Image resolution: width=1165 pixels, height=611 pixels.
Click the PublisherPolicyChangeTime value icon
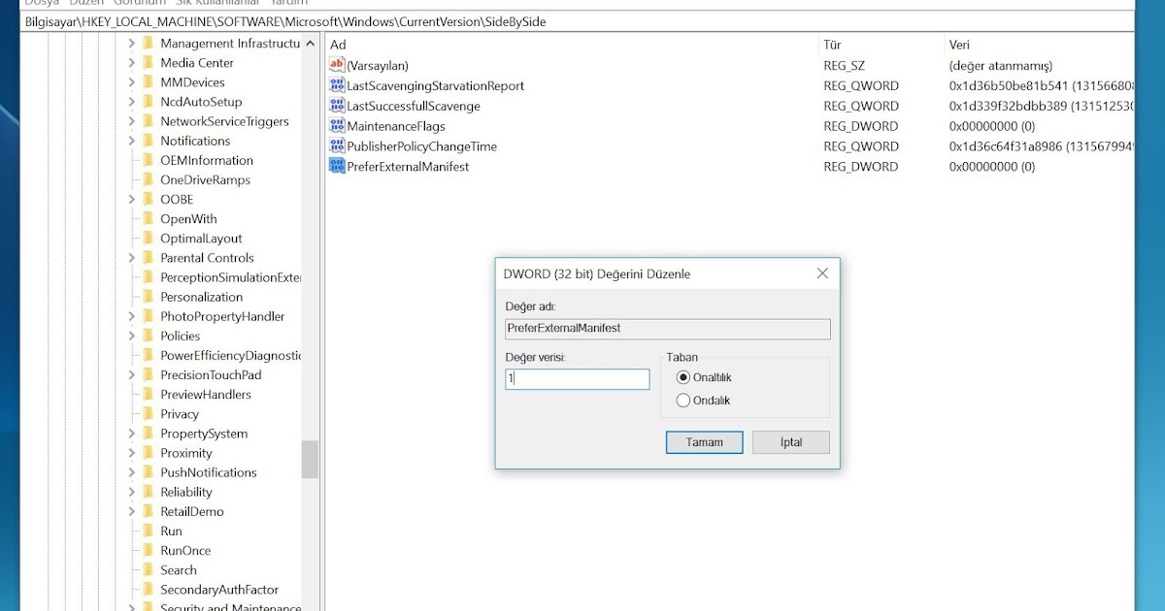[x=337, y=146]
